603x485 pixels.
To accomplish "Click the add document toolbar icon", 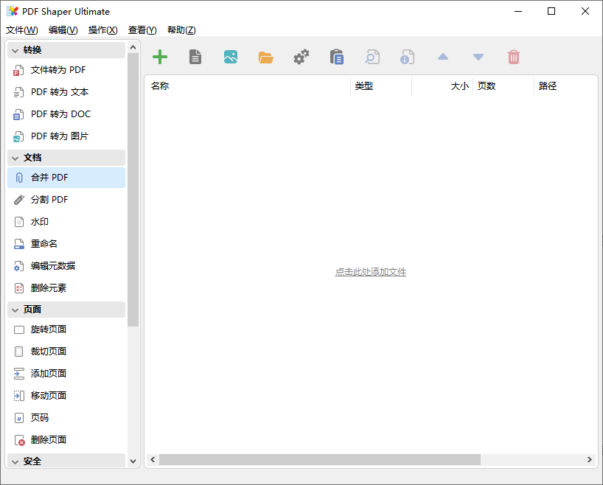I will coord(195,57).
